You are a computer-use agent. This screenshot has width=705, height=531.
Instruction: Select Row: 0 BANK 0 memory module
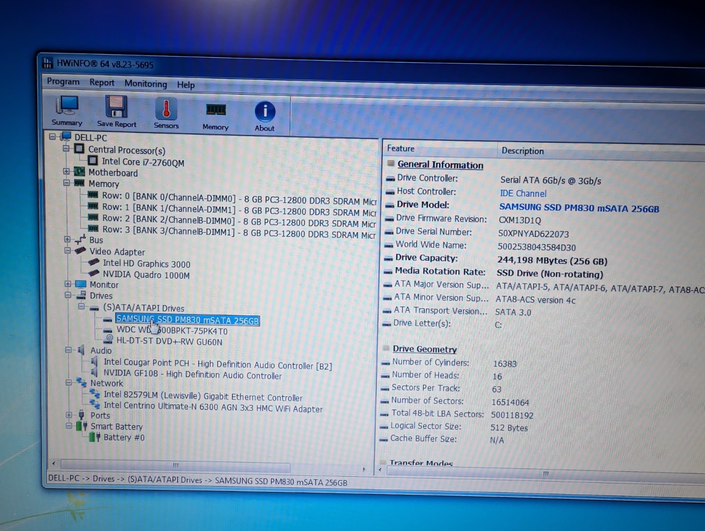tap(239, 198)
